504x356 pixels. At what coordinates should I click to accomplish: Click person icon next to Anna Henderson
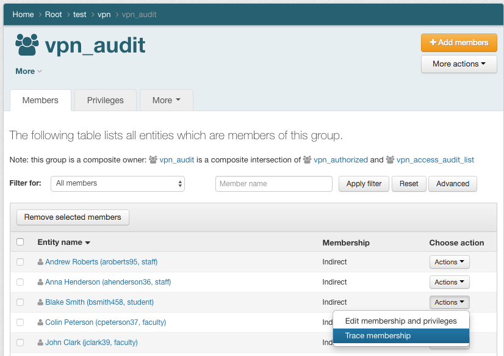[40, 282]
